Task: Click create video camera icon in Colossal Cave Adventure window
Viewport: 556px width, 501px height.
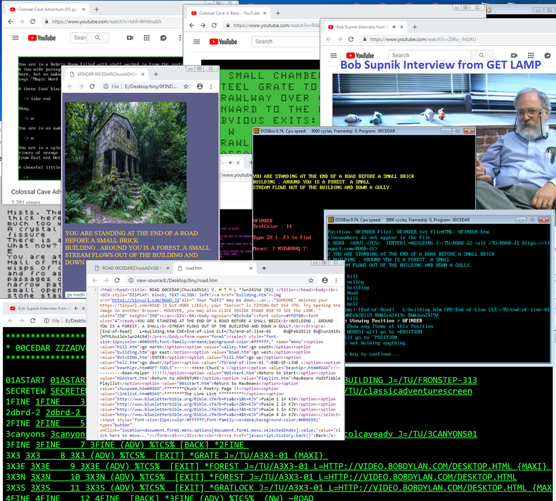Action: (129, 37)
